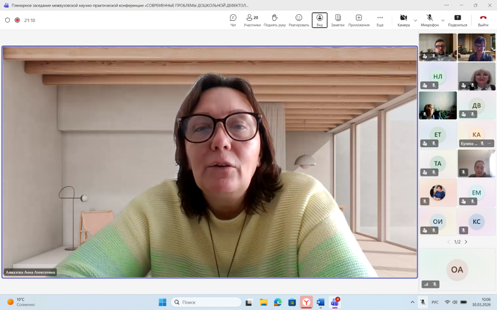Open the Приложения apps panel
The height and width of the screenshot is (310, 497).
tap(359, 20)
